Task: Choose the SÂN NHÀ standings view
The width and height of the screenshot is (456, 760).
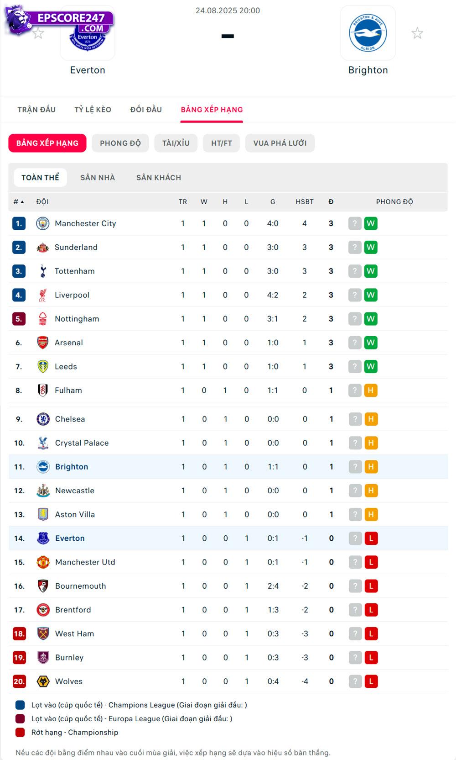Action: tap(98, 178)
